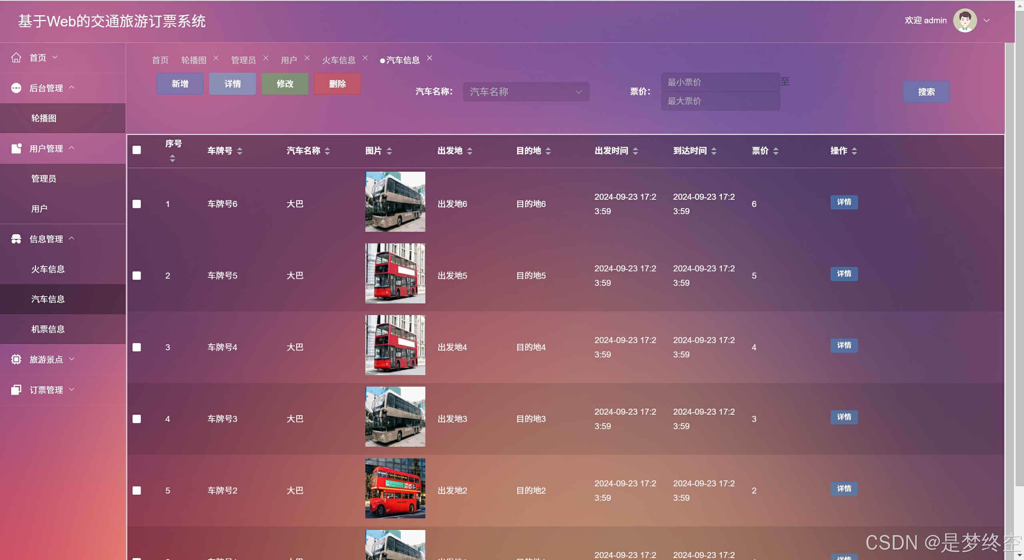Screen dimensions: 1024x560
Task: Click the home icon in sidebar
Action: (16, 58)
